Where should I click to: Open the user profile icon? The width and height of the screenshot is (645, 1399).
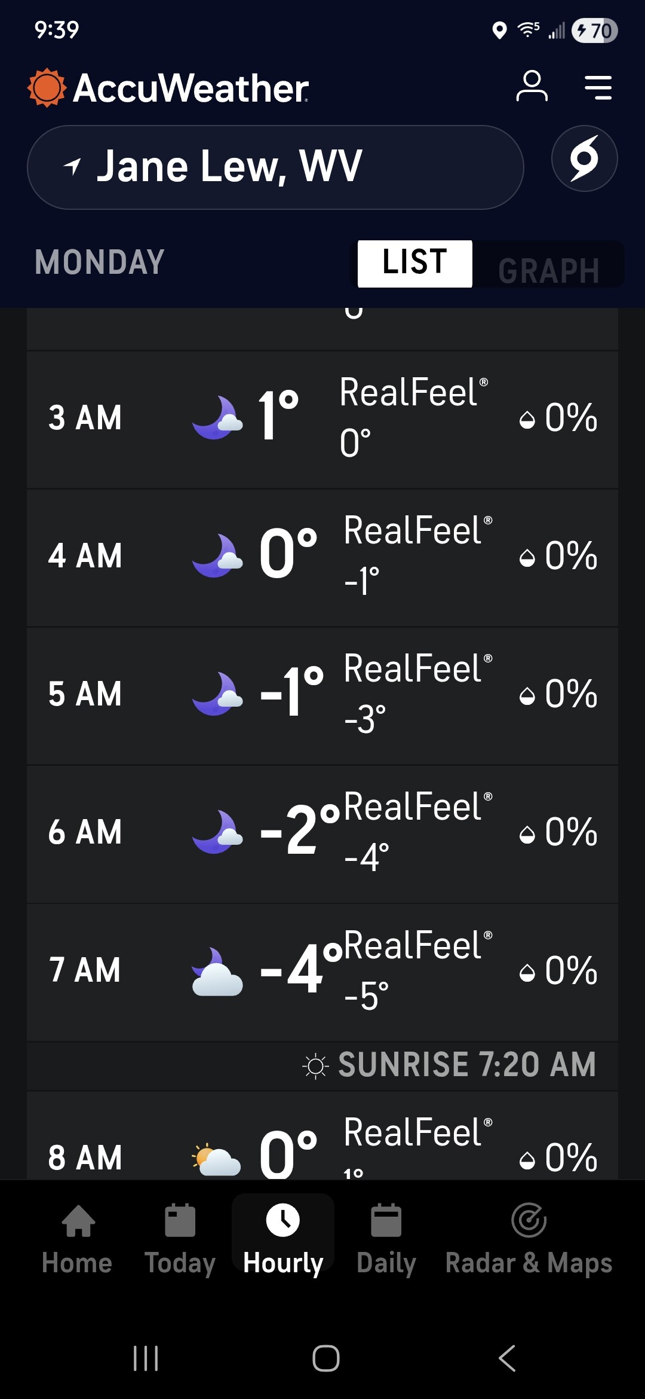(532, 87)
